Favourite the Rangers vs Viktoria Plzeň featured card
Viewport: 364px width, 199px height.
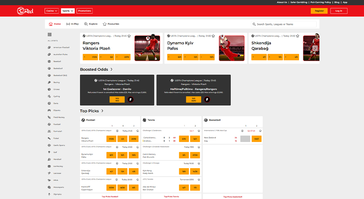pos(129,36)
